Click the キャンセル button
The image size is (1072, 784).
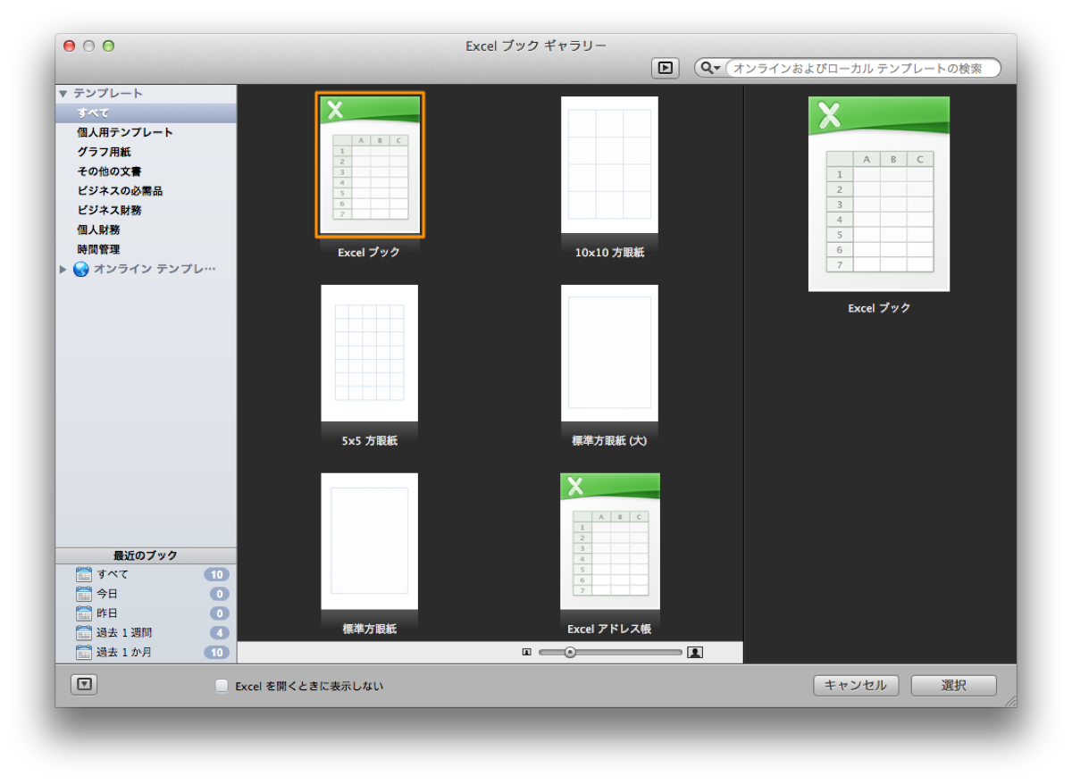pyautogui.click(x=855, y=685)
